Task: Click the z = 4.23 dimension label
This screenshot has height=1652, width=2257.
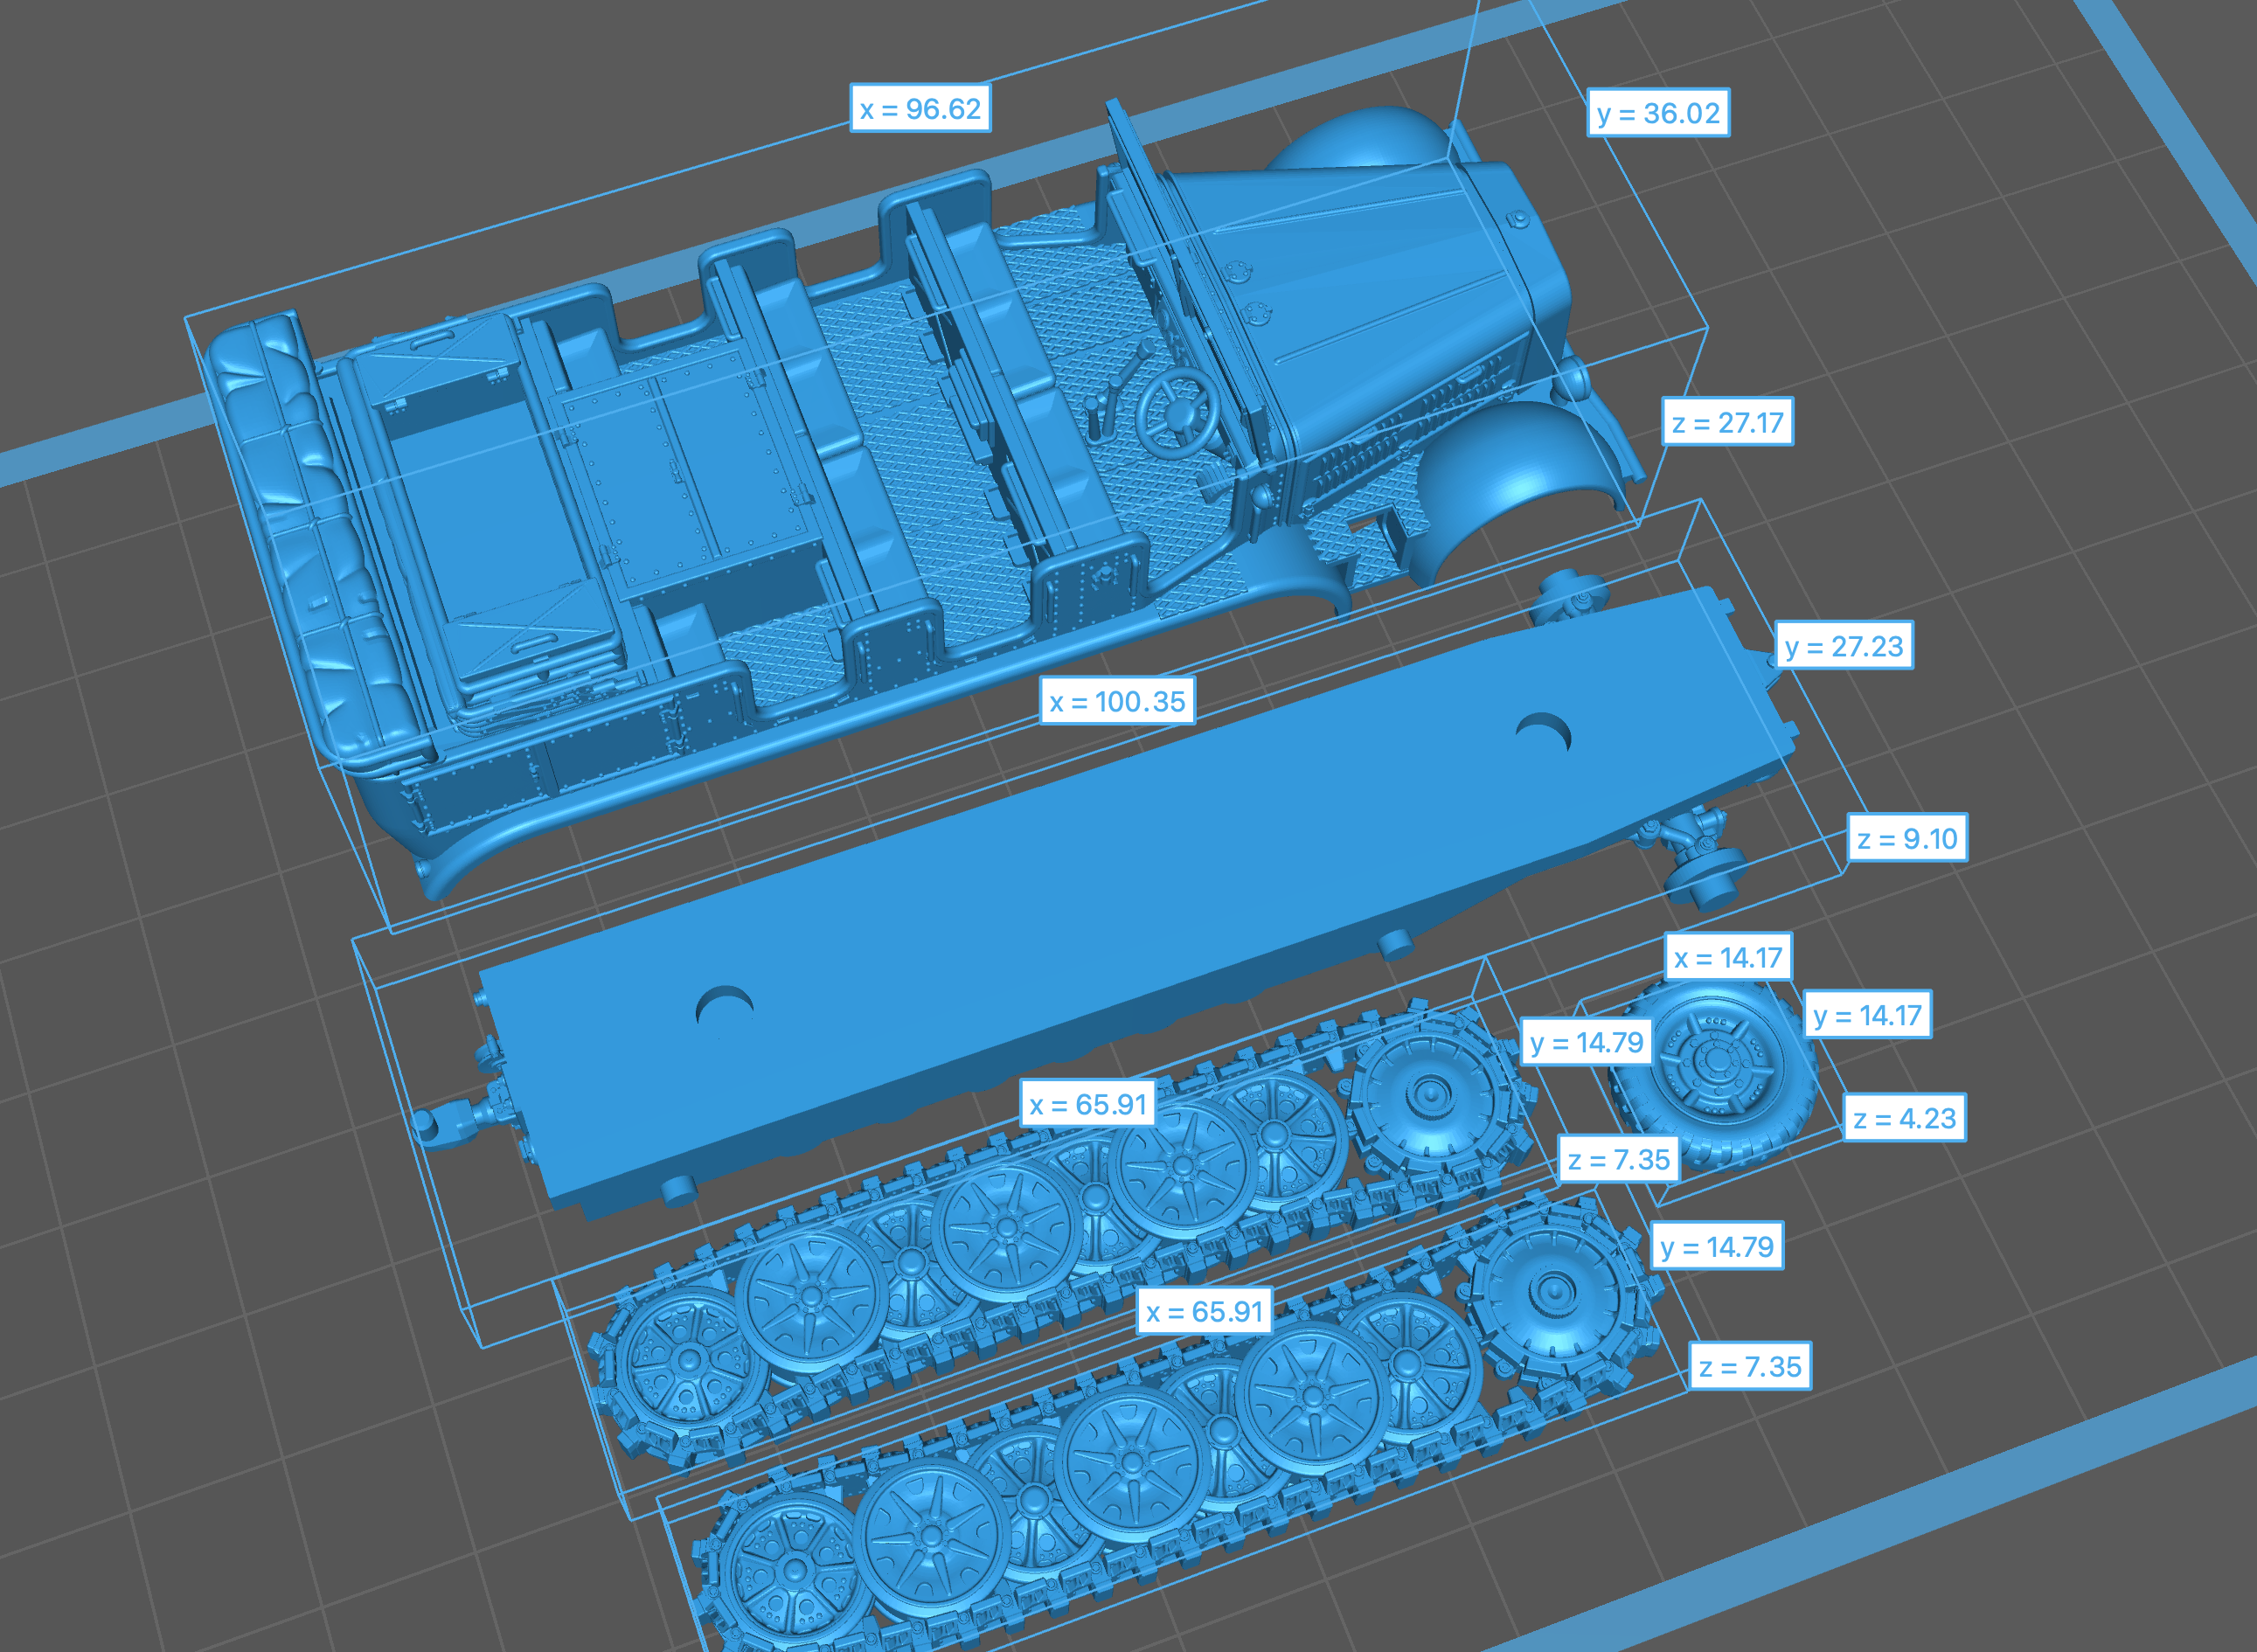Action: [x=1904, y=1119]
